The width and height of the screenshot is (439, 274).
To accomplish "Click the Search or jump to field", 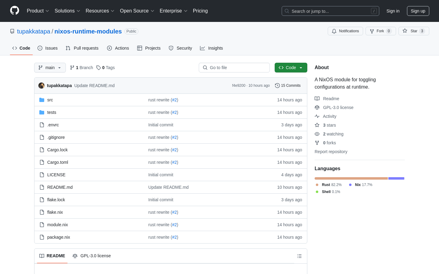I will [x=330, y=11].
